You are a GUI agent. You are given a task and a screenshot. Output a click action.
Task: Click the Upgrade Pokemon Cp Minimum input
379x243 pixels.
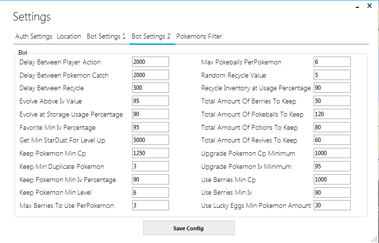pyautogui.click(x=332, y=153)
